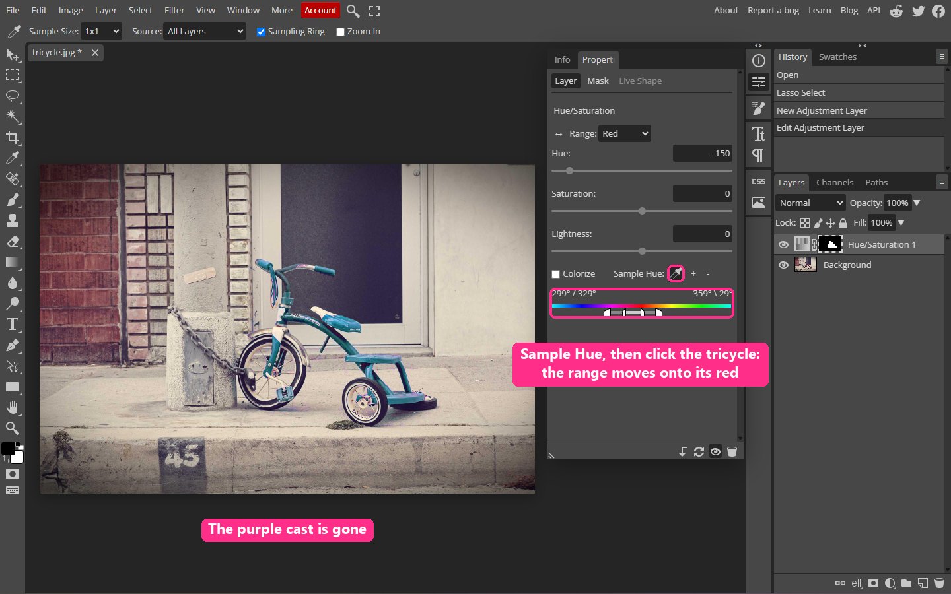Clip adjustment to layer below
This screenshot has height=594, width=951.
(683, 451)
